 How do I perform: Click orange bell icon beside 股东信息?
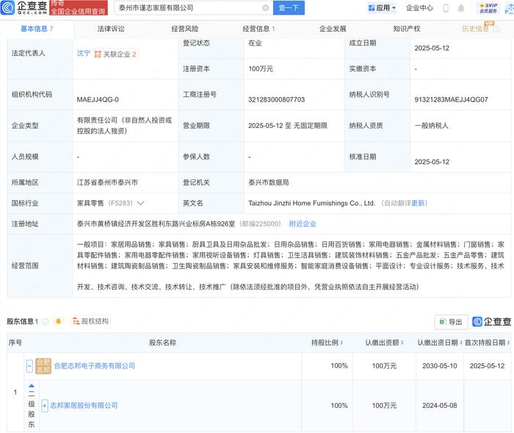point(58,321)
